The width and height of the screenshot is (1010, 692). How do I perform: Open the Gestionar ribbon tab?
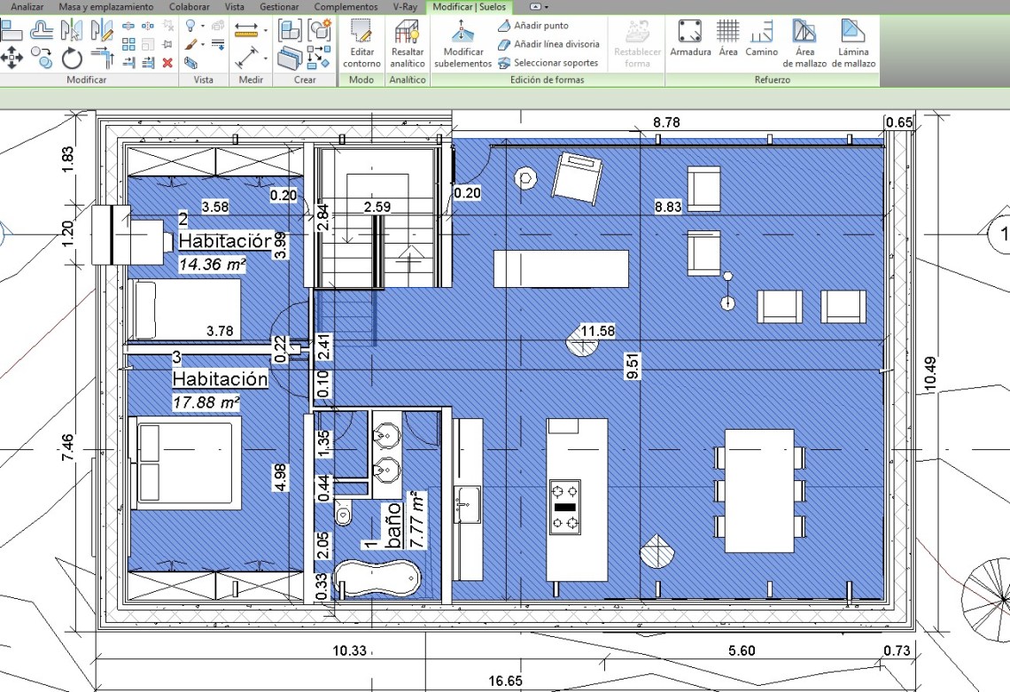pos(279,6)
